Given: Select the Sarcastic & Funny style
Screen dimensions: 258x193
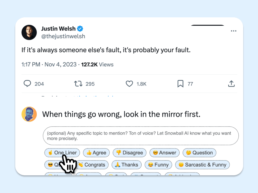Looking at the screenshot, I should [x=203, y=165].
